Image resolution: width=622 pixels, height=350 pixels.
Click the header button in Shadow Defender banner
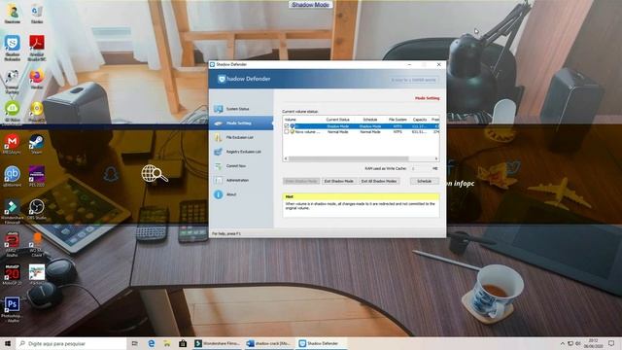[x=414, y=80]
